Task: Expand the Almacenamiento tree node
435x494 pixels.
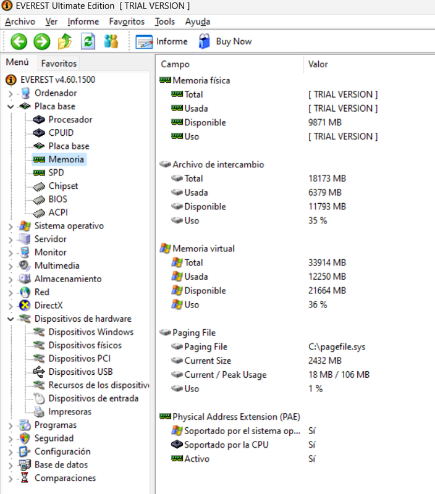Action: click(11, 280)
